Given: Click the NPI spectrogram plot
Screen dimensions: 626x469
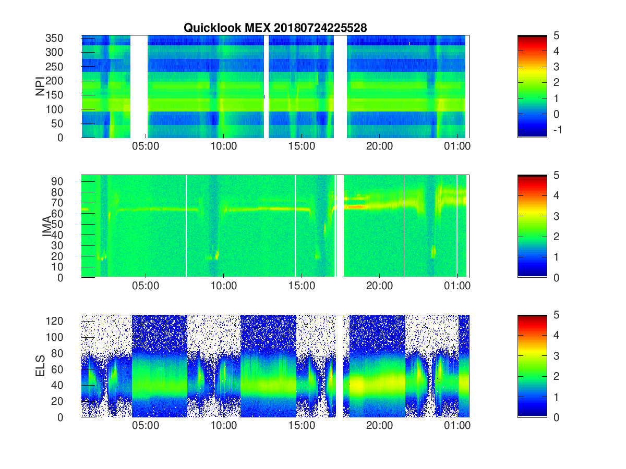Looking at the screenshot, I should click(x=275, y=87).
